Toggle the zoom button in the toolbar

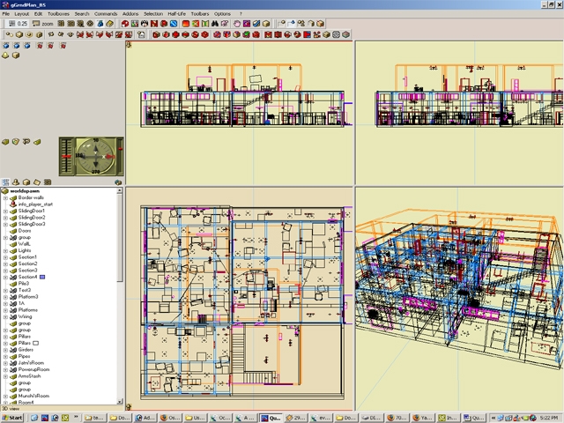42,24
